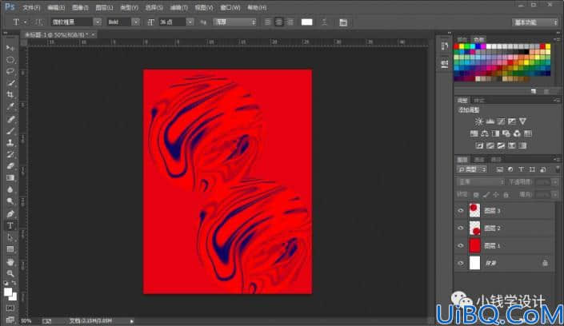
Task: Hide layer 3 visibility eye
Action: (461, 211)
